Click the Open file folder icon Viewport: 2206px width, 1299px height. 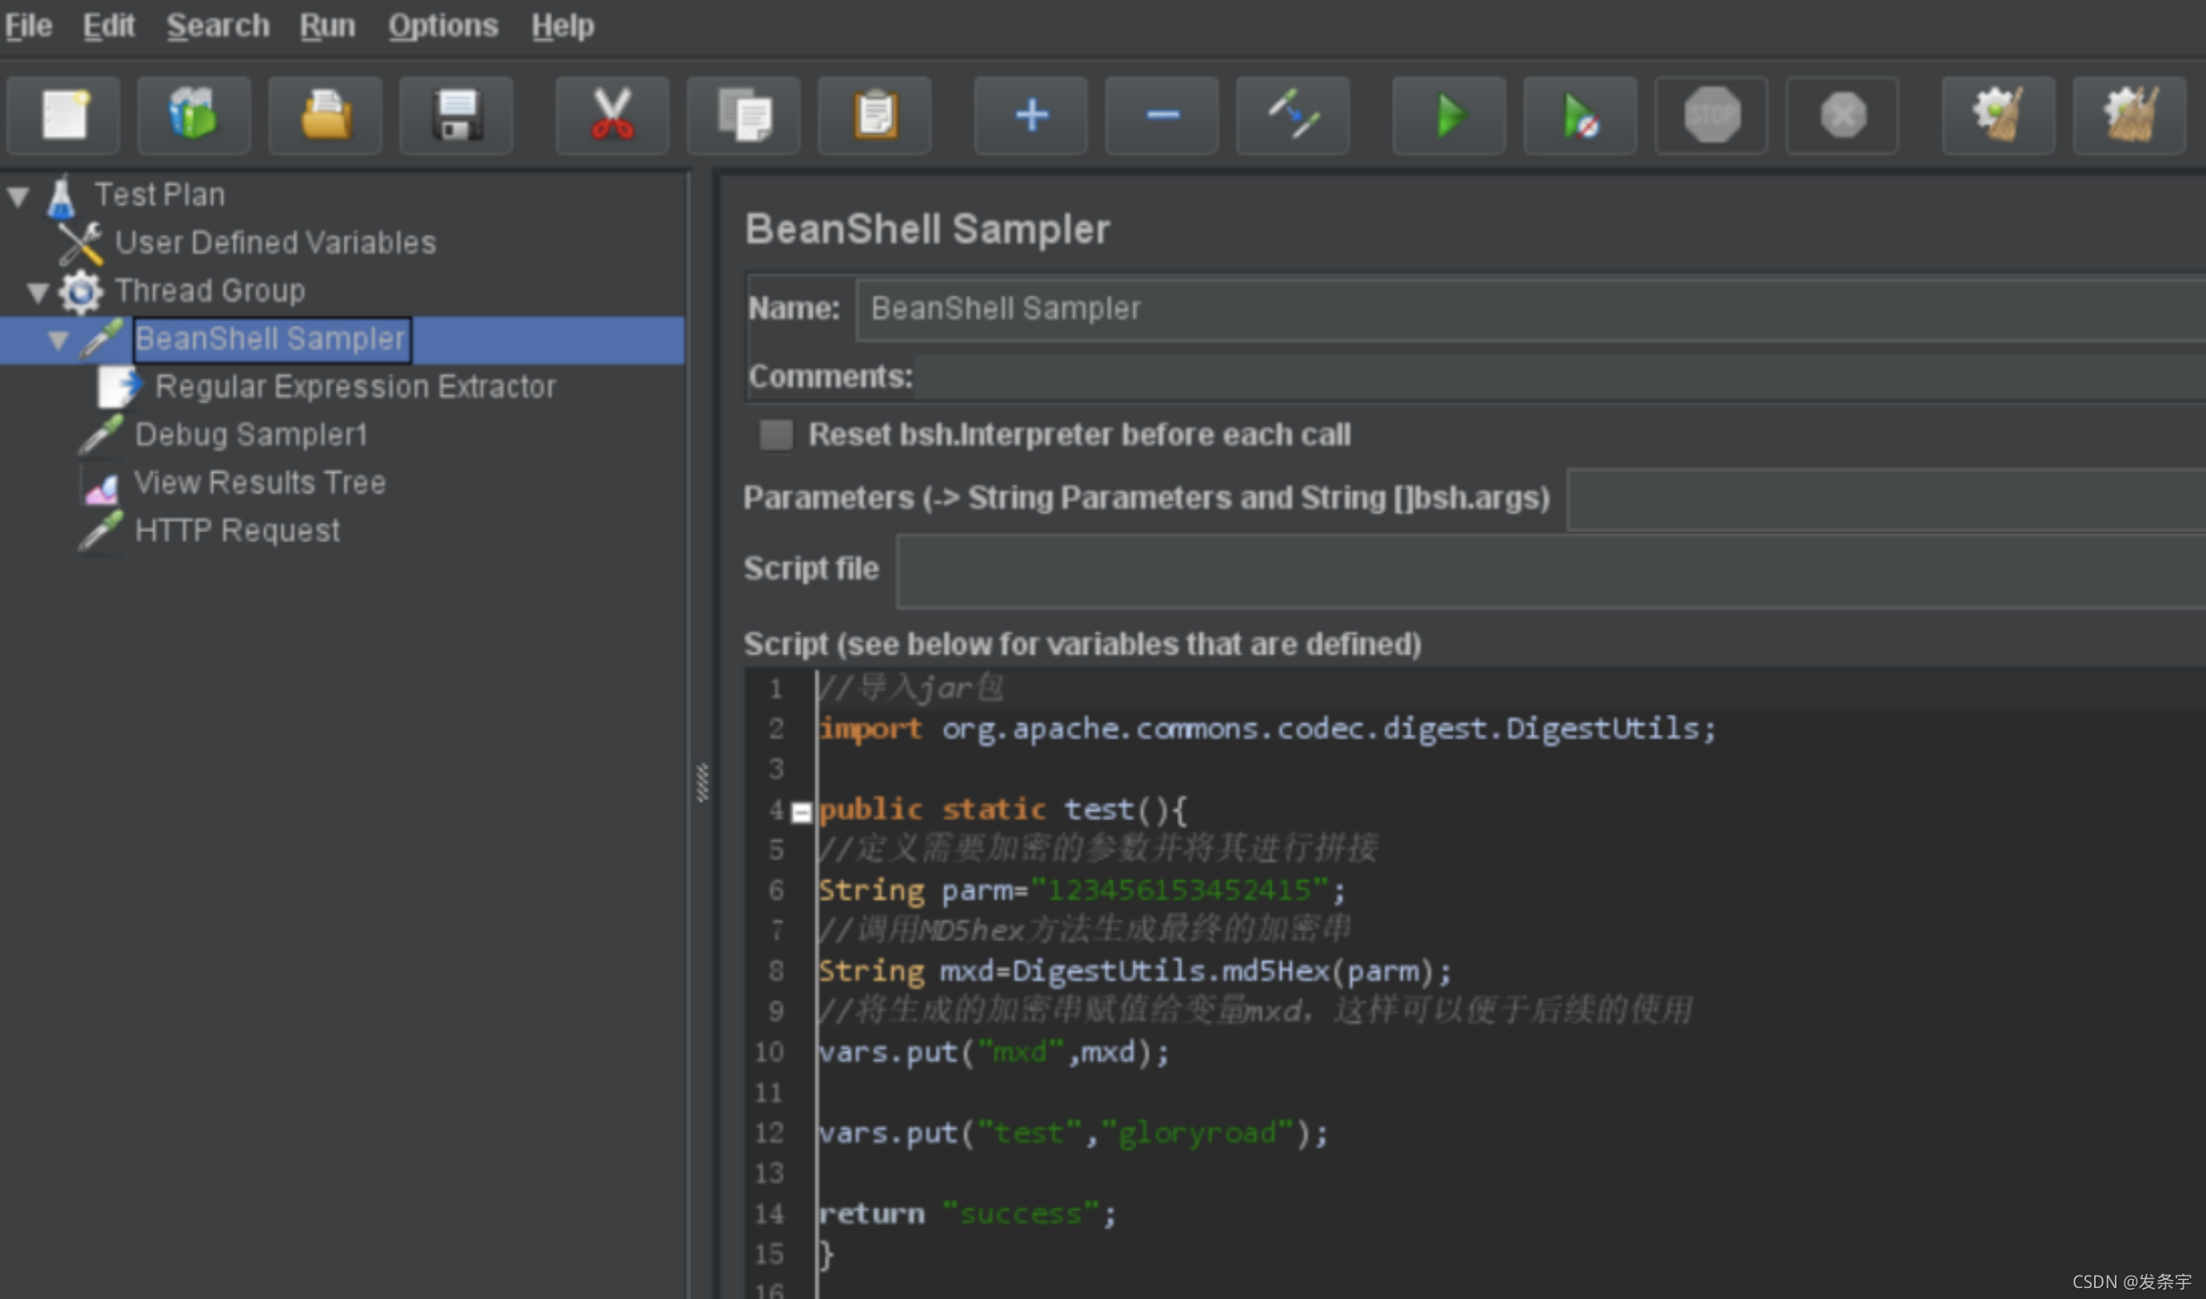325,115
